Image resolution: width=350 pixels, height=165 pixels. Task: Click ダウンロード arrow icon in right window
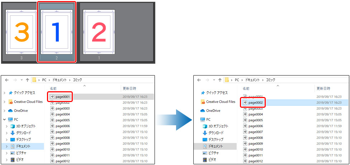tap(205, 133)
